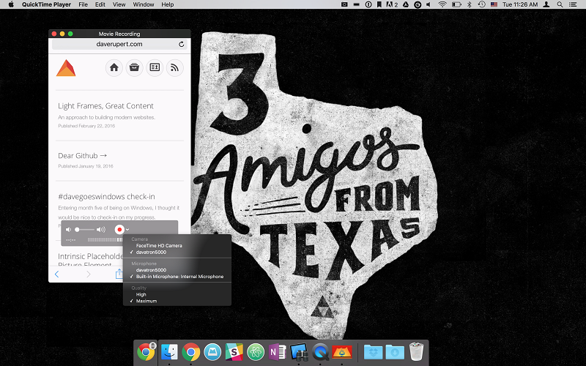Go back with the blue left chevron
This screenshot has height=366, width=586.
[x=57, y=274]
